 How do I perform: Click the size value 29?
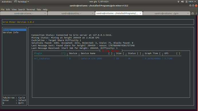(117, 59)
